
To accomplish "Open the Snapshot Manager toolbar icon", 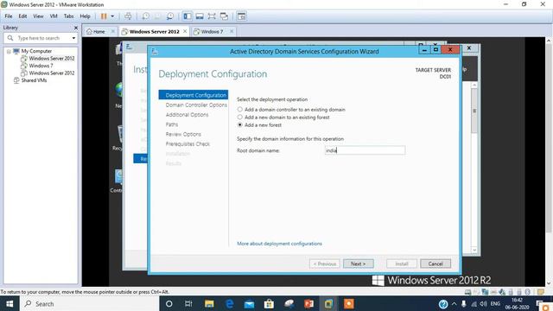I will [170, 16].
